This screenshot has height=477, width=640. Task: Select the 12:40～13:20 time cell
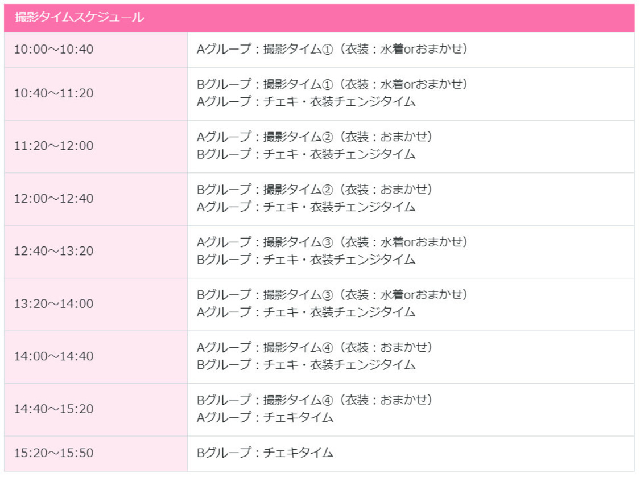[54, 252]
